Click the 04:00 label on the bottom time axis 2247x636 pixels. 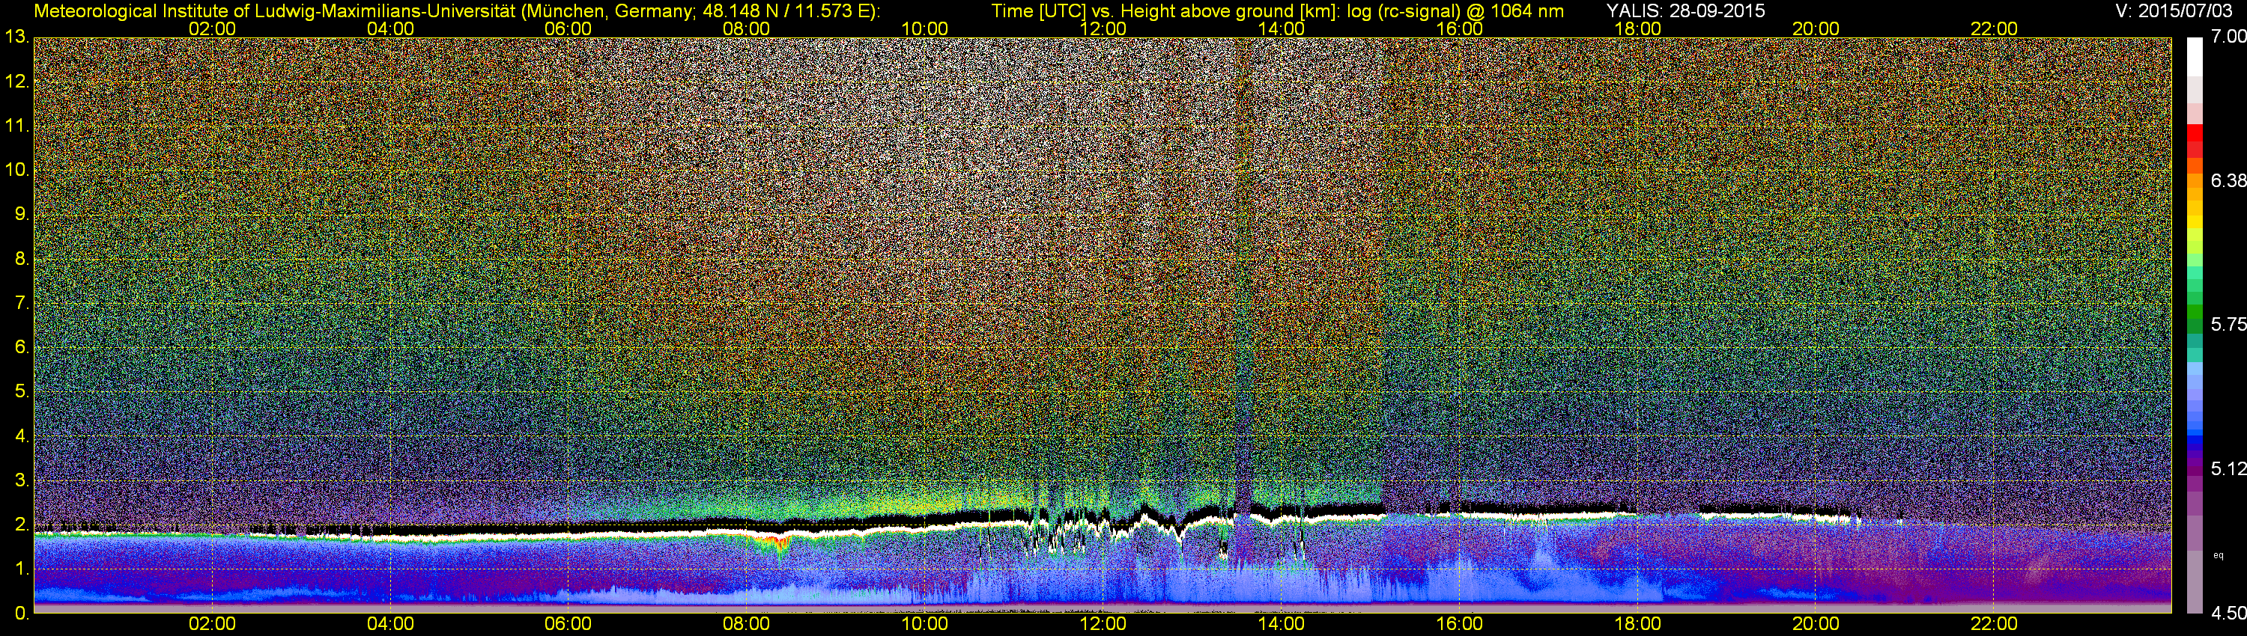390,624
